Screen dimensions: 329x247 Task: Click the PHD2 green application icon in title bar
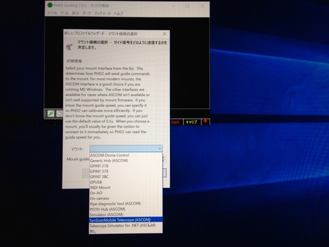click(49, 5)
